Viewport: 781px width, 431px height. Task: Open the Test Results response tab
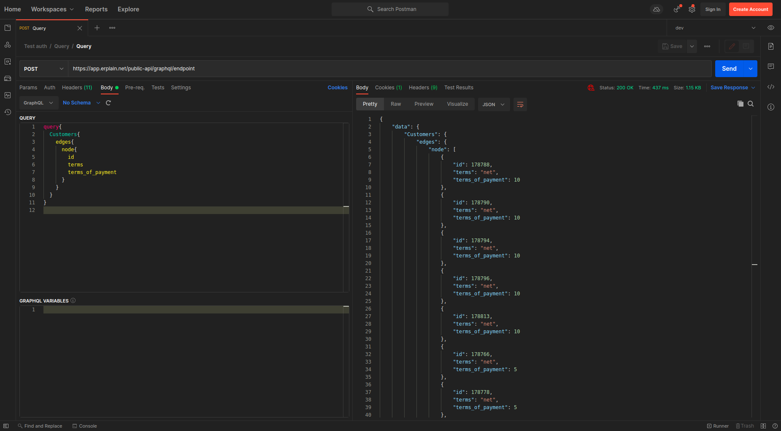tap(459, 88)
